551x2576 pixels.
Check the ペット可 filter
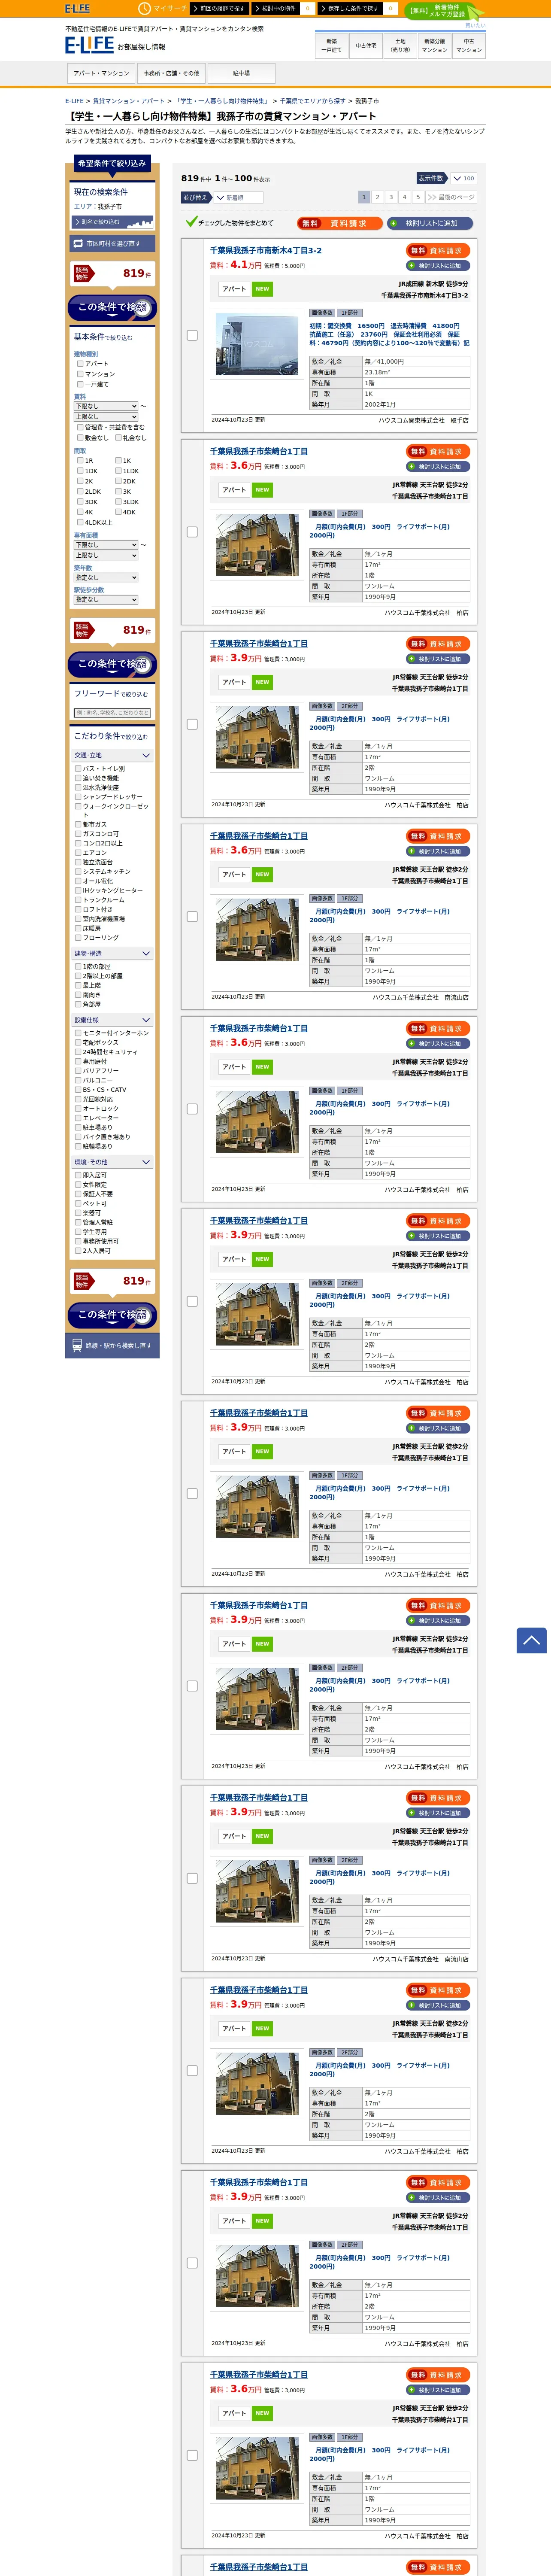pyautogui.click(x=78, y=1203)
